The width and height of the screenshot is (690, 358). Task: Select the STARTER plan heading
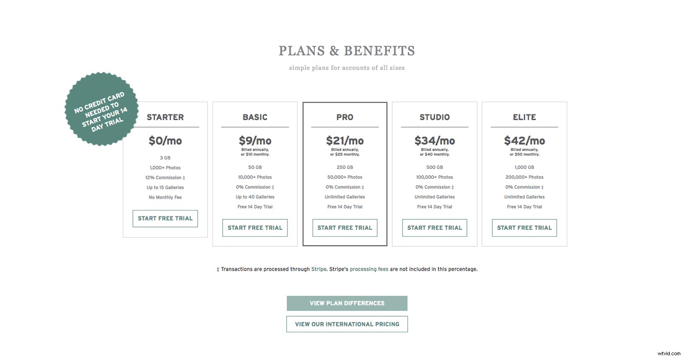click(x=165, y=117)
